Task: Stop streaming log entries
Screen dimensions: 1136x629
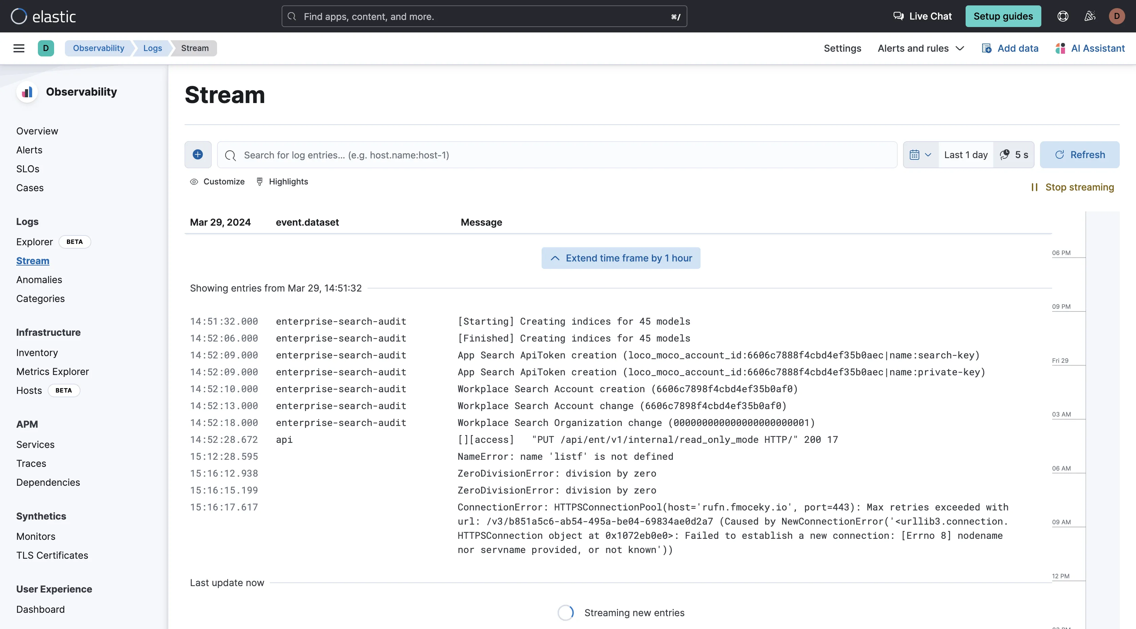Action: 1072,187
